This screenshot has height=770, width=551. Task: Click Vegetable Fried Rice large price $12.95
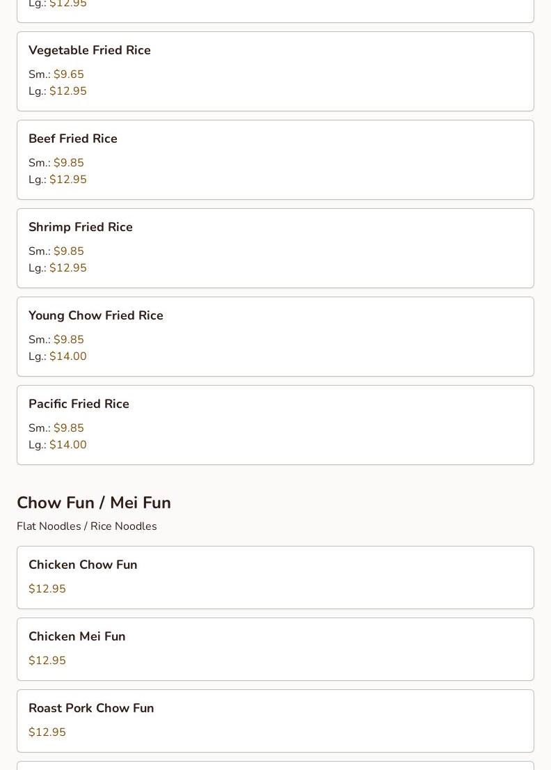click(67, 91)
